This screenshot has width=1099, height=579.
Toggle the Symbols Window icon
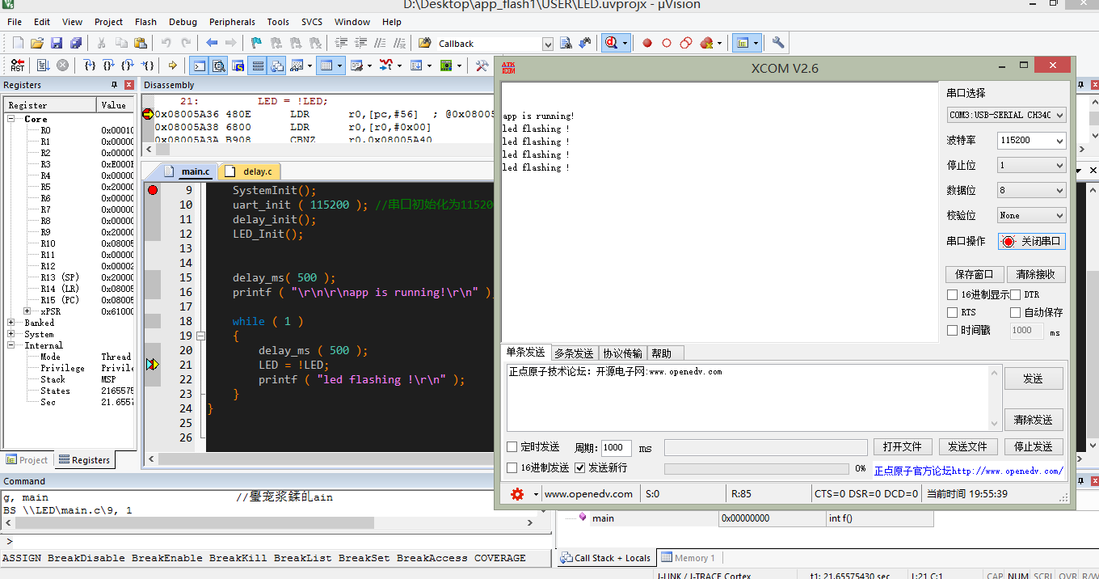point(238,66)
